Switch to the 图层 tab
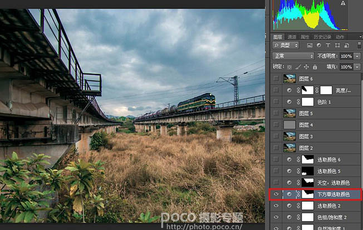The width and height of the screenshot is (363, 230). click(x=278, y=37)
